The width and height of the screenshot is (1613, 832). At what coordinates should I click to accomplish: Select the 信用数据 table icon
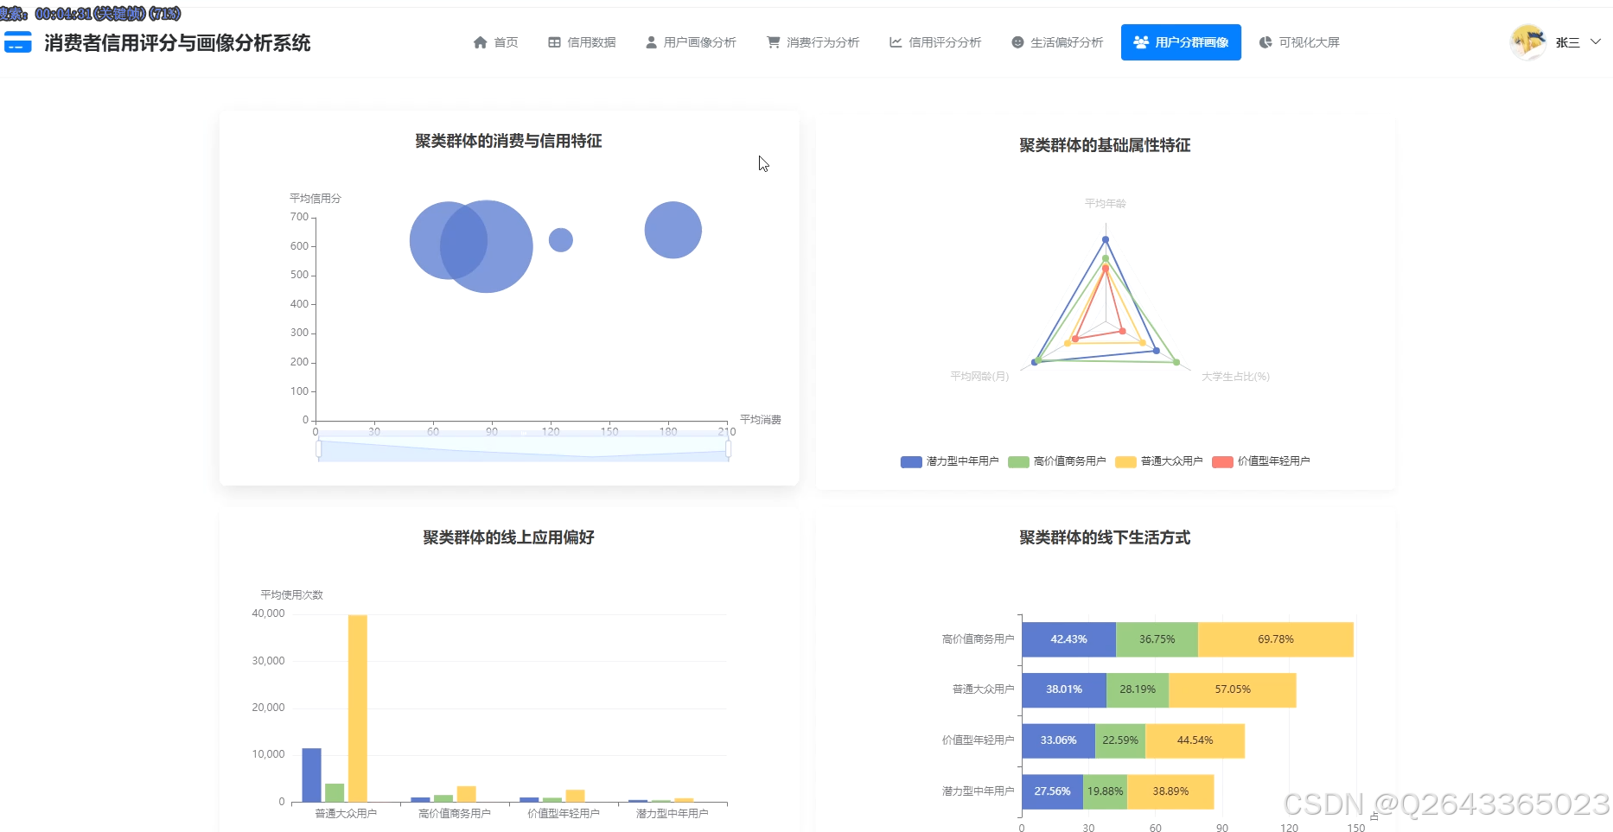coord(553,41)
